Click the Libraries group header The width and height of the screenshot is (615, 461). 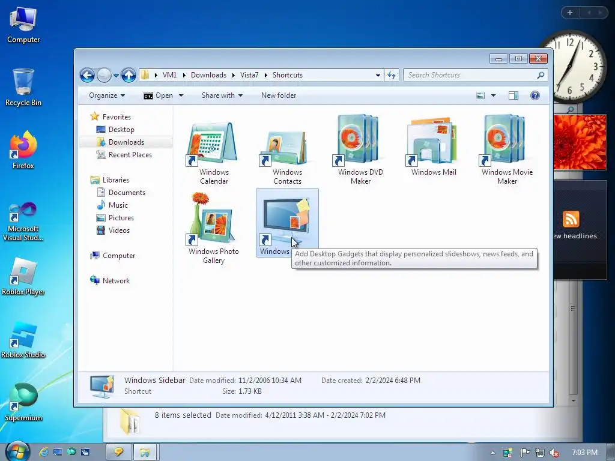(x=115, y=180)
